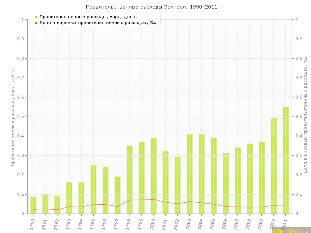The width and height of the screenshot is (311, 233).
Task: Click the orange legend marker for world share
Action: (x=36, y=23)
